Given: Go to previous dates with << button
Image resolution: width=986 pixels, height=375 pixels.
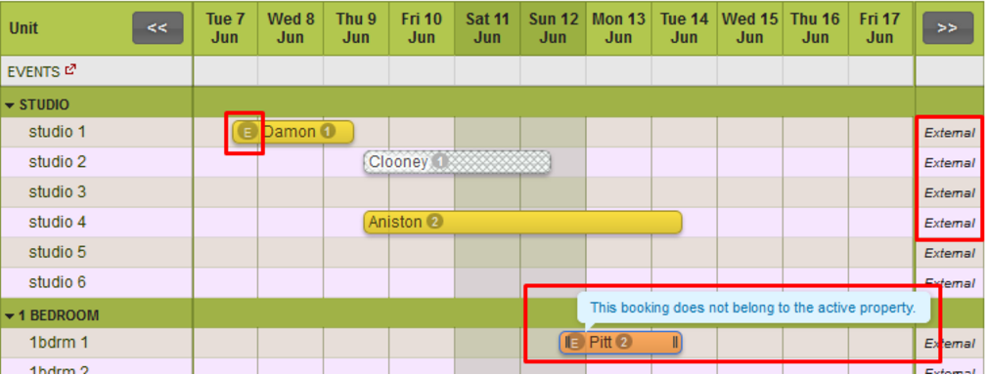Looking at the screenshot, I should pyautogui.click(x=157, y=27).
